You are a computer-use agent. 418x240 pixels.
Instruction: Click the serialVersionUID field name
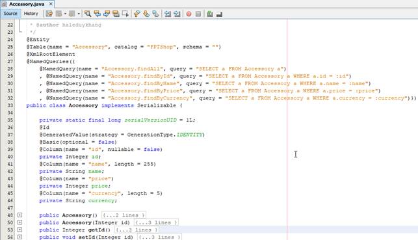click(x=151, y=120)
